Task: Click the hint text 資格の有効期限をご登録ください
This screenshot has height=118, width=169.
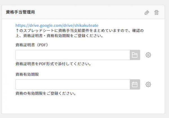Action: (46, 93)
